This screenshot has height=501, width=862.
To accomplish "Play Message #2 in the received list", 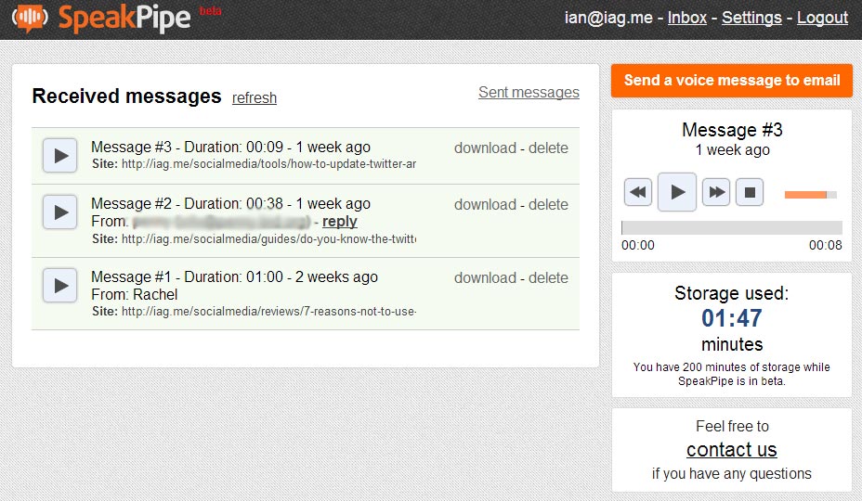I will pyautogui.click(x=60, y=212).
